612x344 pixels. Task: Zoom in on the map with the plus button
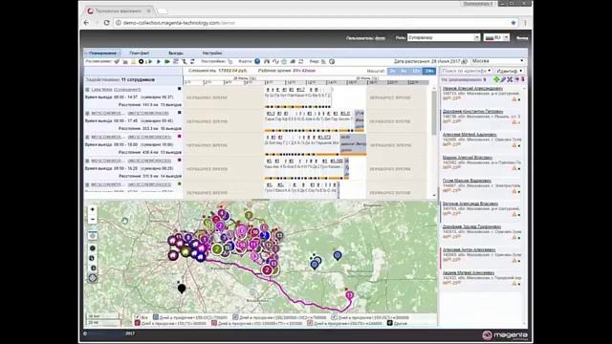pyautogui.click(x=93, y=209)
